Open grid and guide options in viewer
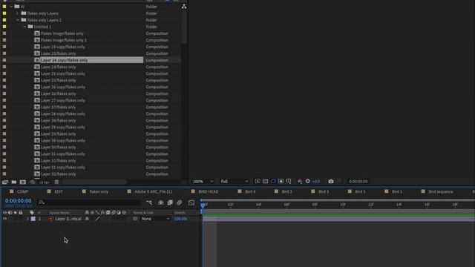The image size is (475, 267). (x=289, y=181)
